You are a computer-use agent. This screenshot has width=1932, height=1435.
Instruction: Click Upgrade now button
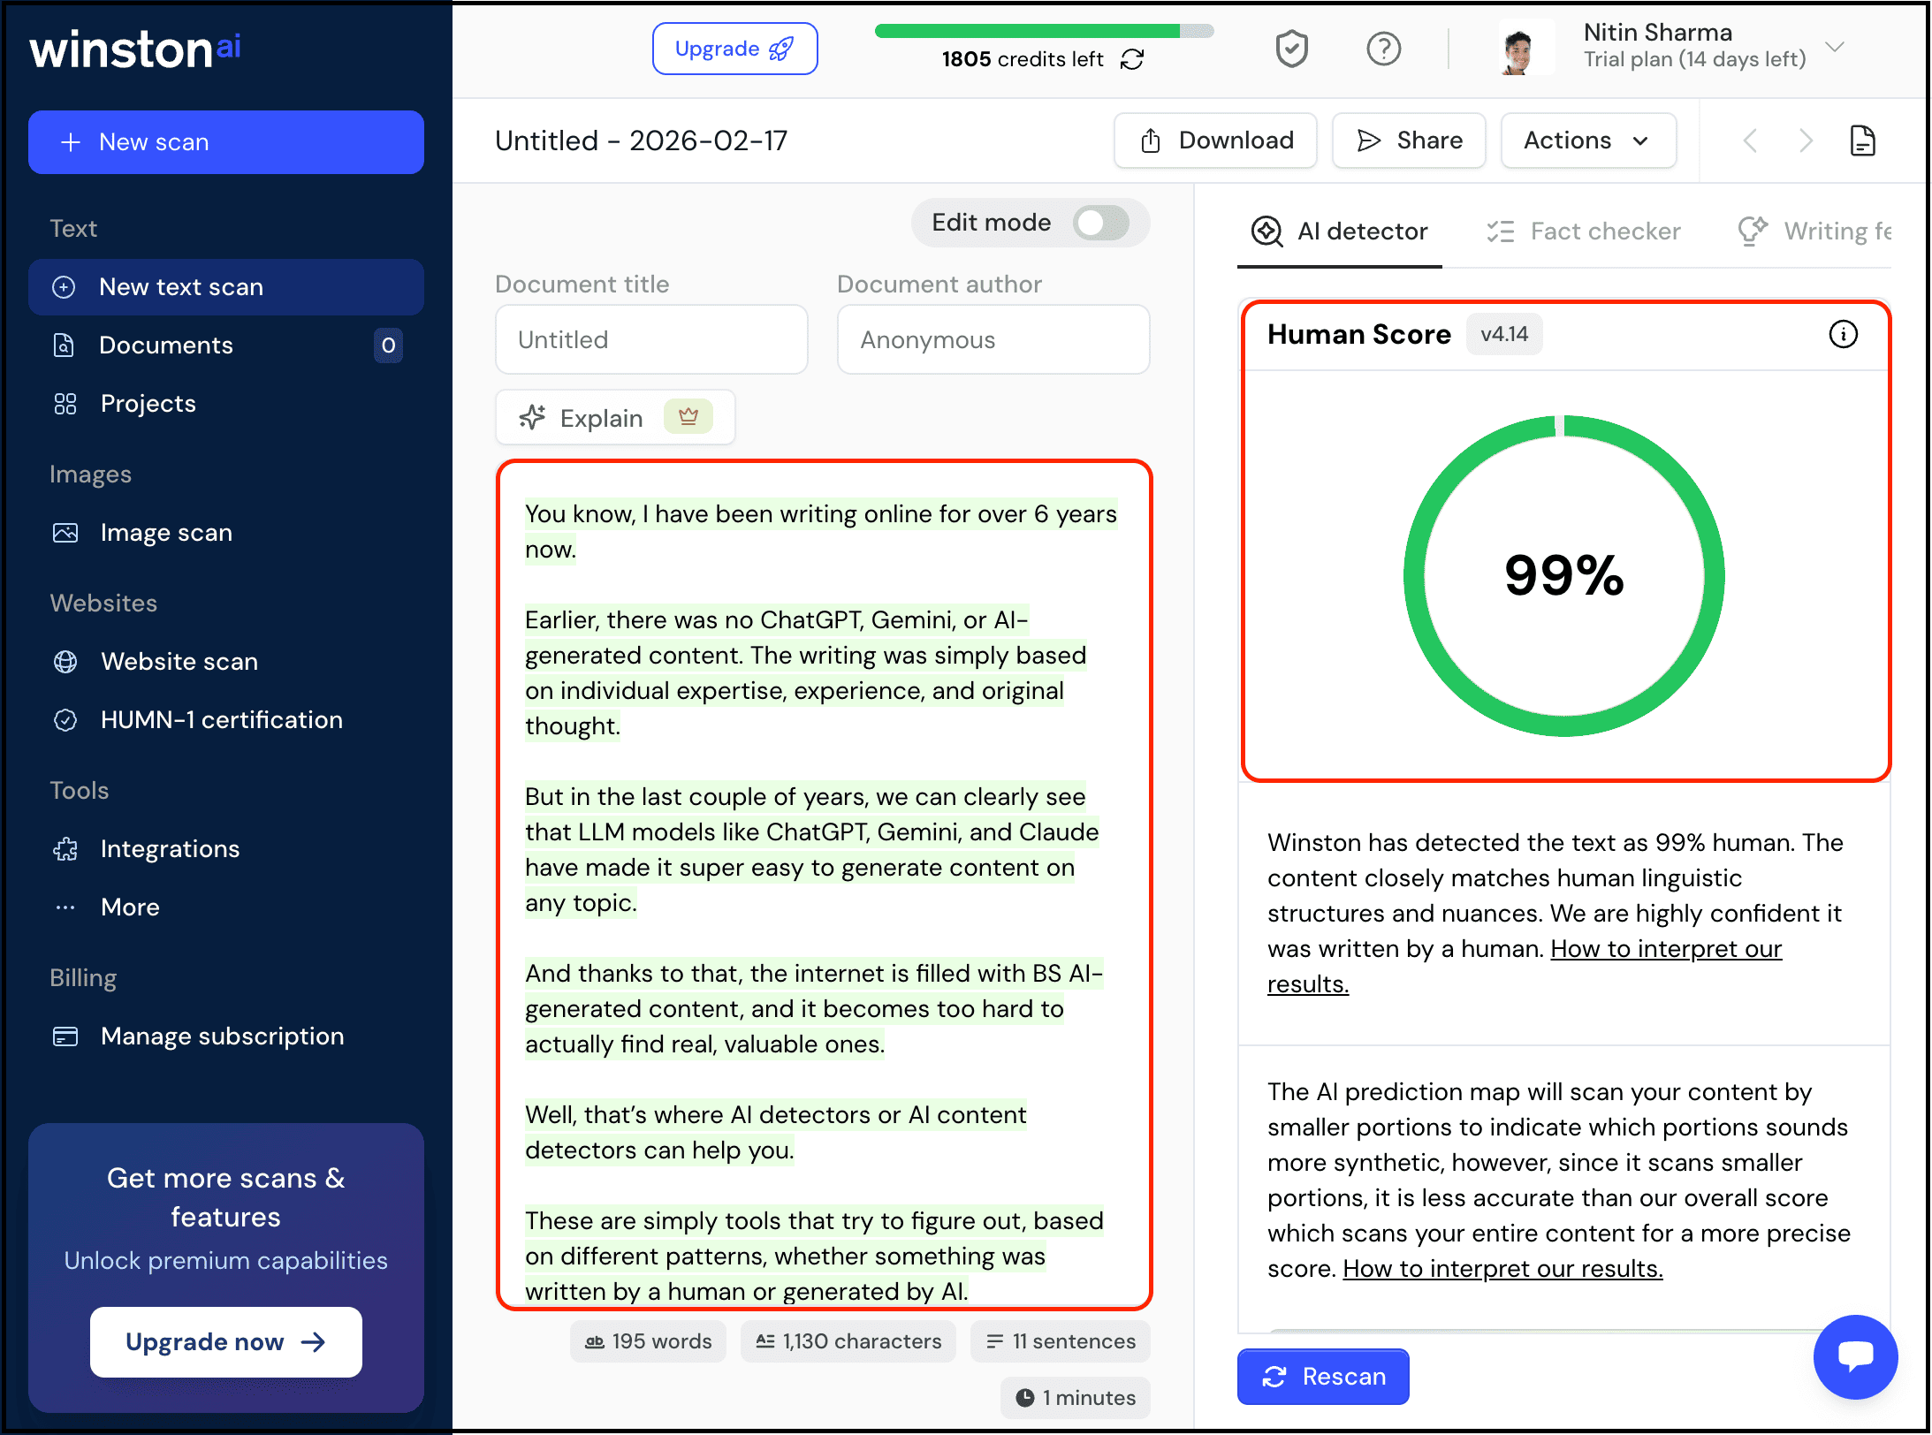click(226, 1342)
